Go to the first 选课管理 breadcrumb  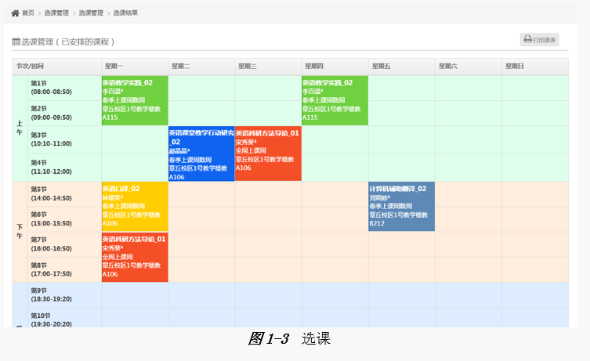(x=56, y=13)
